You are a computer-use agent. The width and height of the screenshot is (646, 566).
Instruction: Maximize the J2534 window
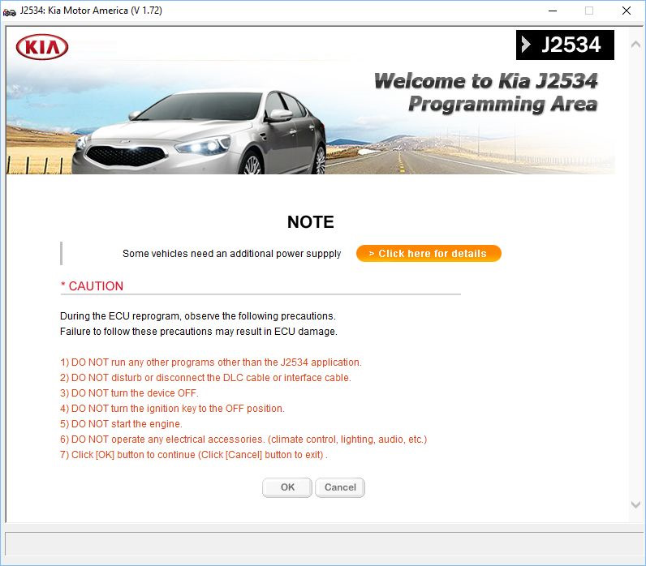pyautogui.click(x=589, y=11)
